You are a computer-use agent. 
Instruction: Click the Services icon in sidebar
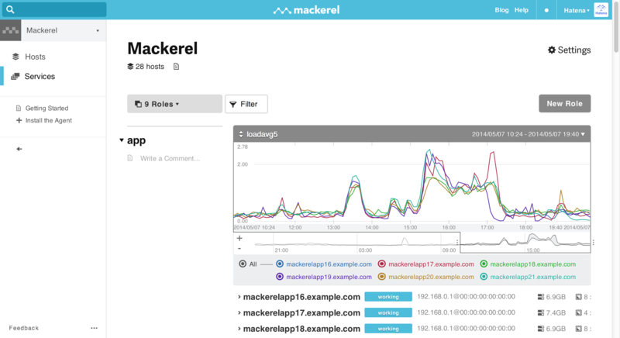point(15,76)
